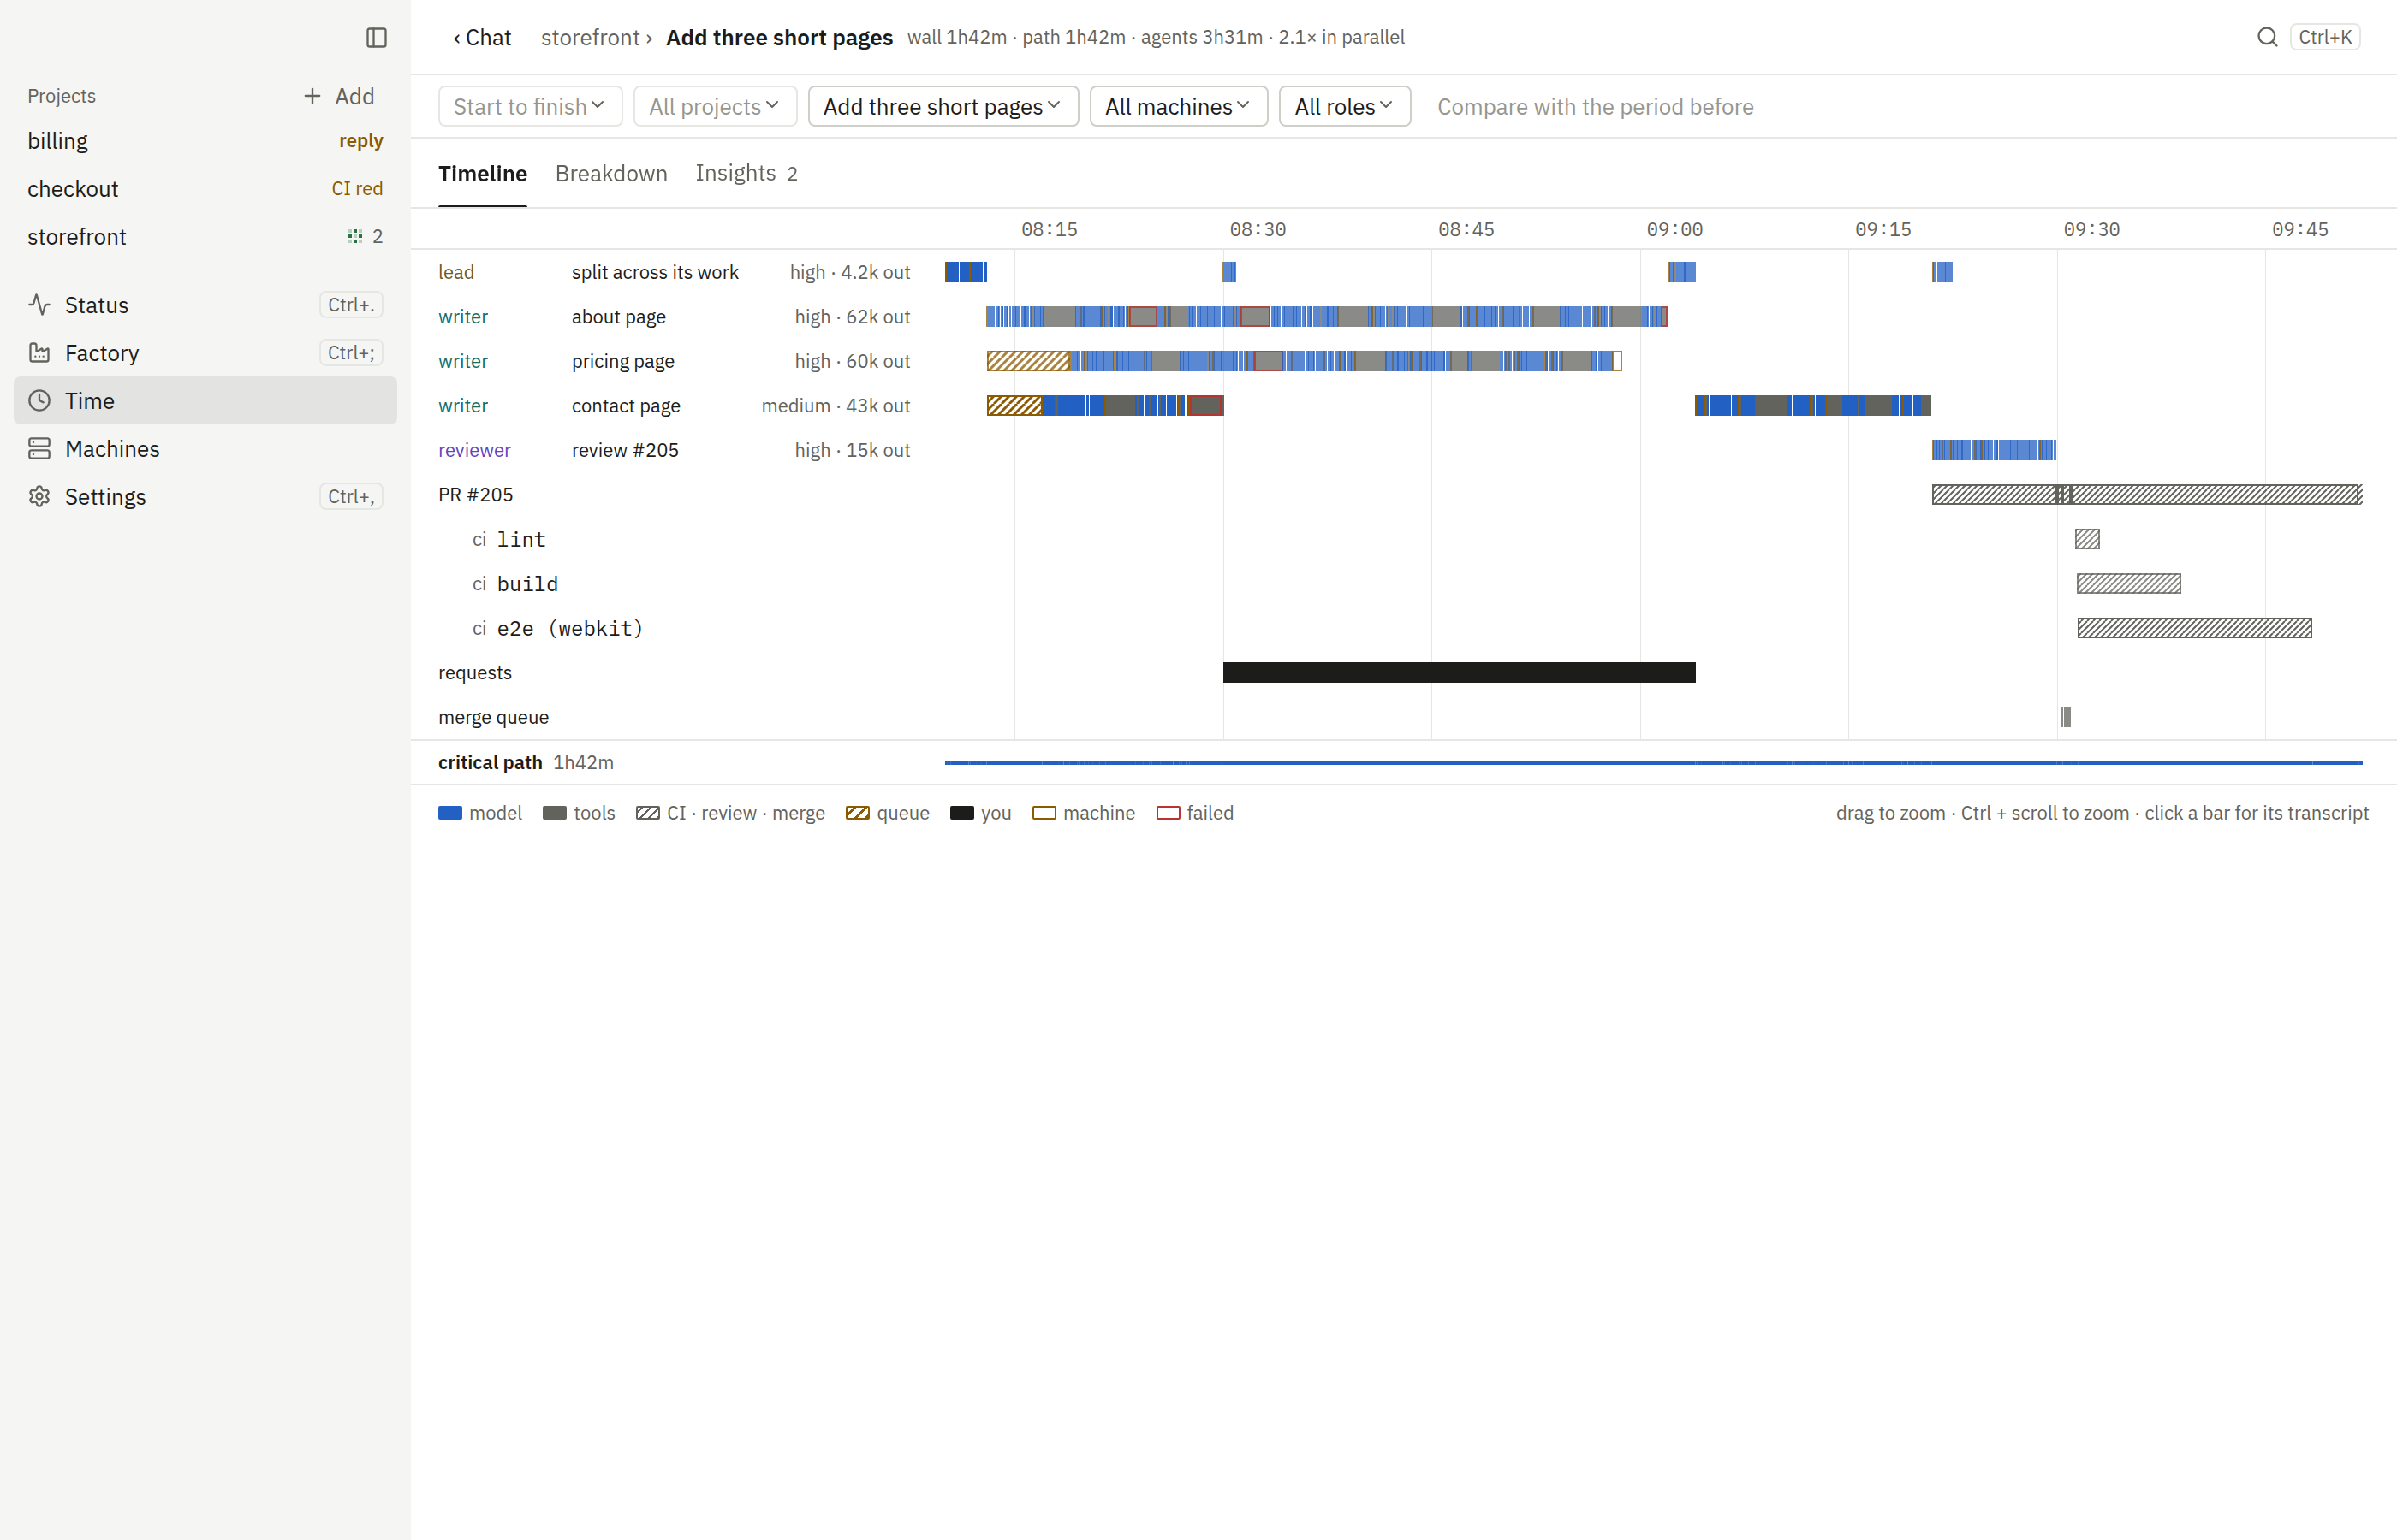The image size is (2397, 1540).
Task: Expand the All machines dropdown
Action: point(1177,106)
